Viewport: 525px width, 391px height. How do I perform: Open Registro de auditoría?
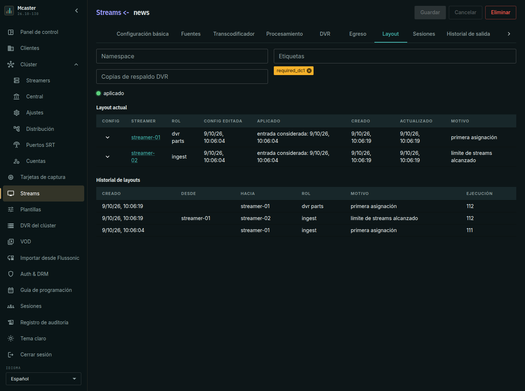click(43, 322)
